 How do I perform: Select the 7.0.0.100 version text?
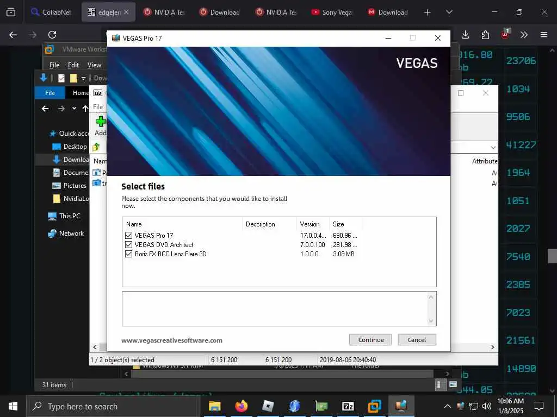pos(312,245)
